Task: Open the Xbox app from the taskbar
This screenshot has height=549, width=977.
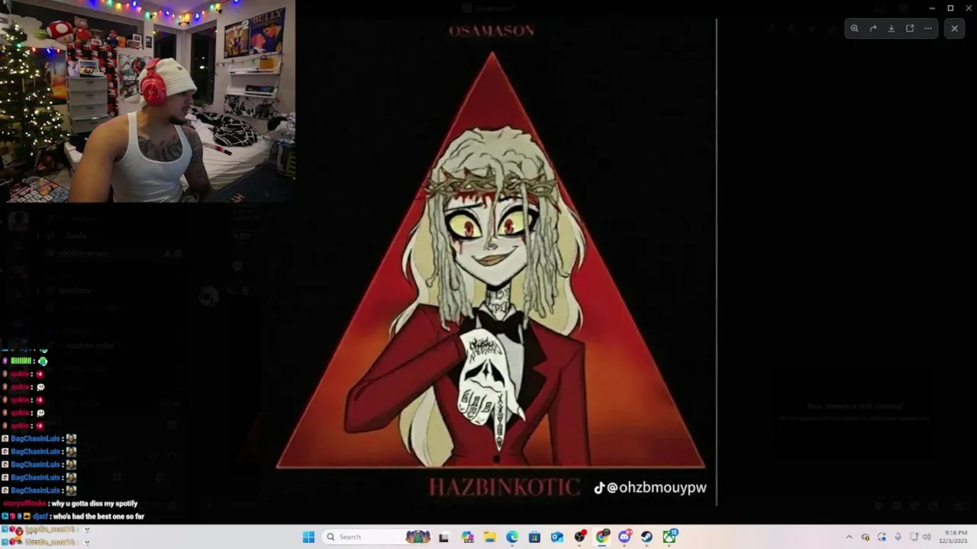Action: click(x=670, y=537)
